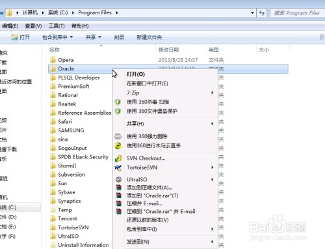The height and width of the screenshot is (249, 325).
Task: Select the Synaptics folder name
Action: coord(70,201)
